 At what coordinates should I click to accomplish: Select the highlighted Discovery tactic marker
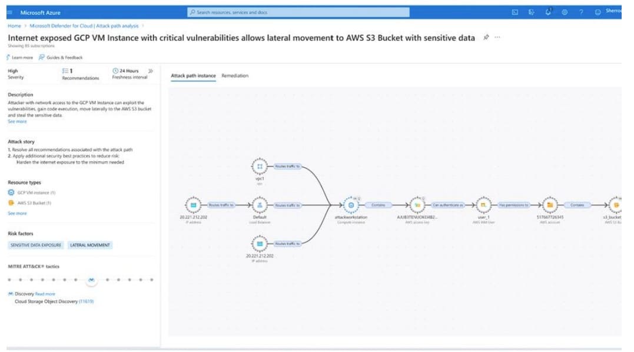click(x=92, y=280)
